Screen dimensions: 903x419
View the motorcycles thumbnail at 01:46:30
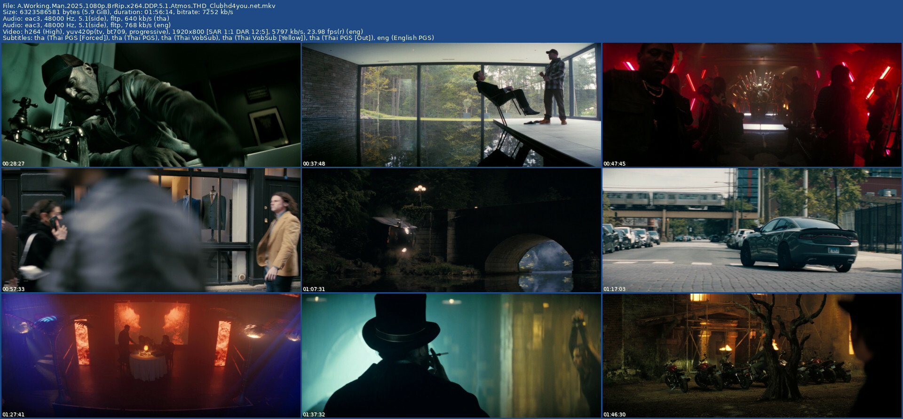(x=752, y=356)
